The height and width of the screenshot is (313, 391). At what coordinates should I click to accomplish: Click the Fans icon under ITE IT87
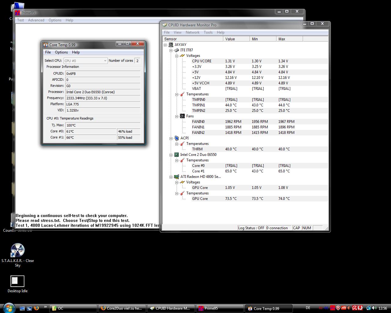click(182, 116)
